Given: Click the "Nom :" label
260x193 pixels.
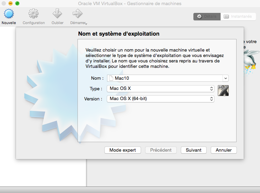Looking at the screenshot, I should tap(97, 78).
